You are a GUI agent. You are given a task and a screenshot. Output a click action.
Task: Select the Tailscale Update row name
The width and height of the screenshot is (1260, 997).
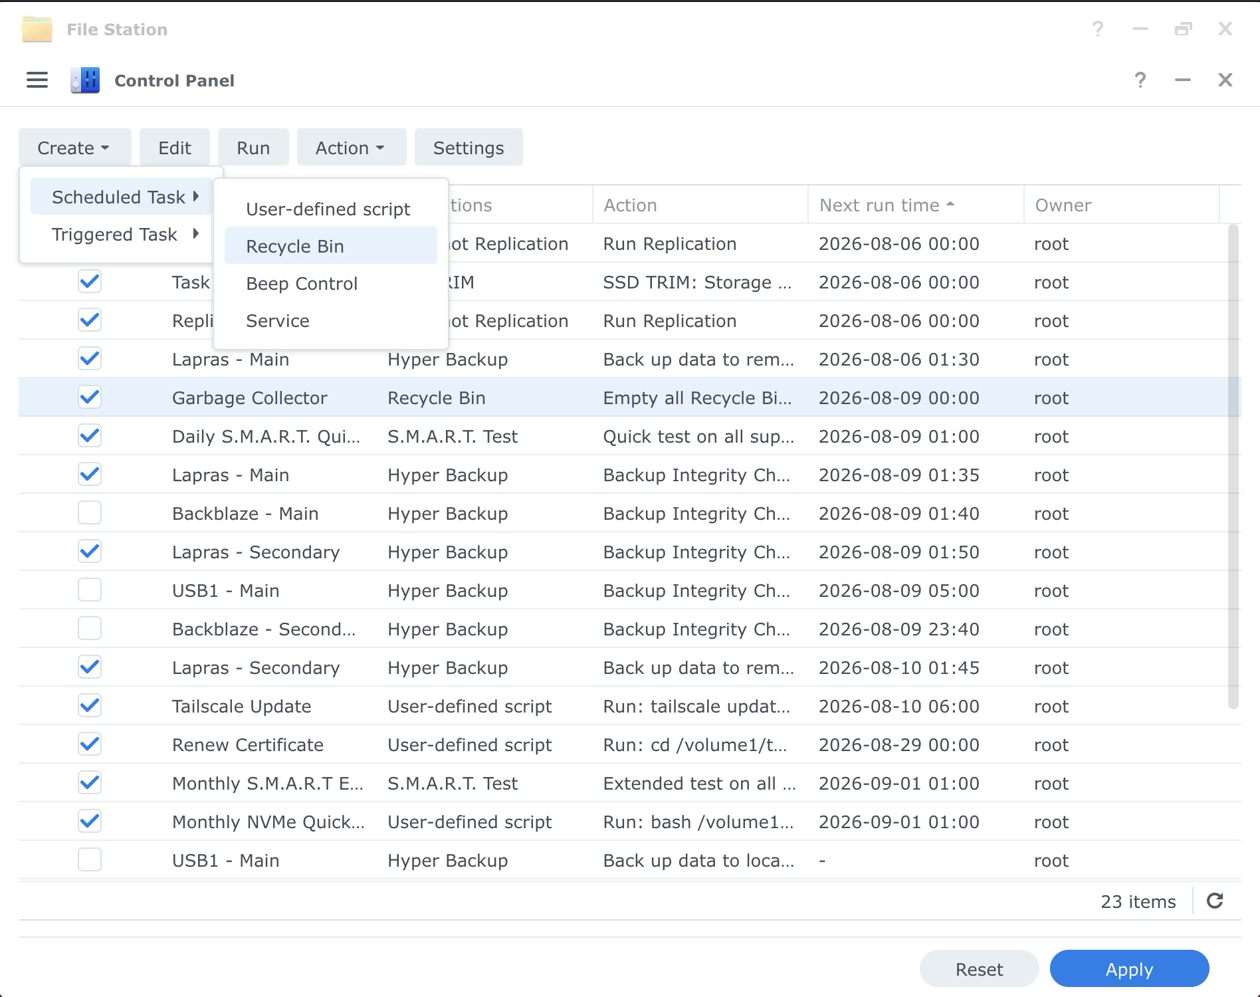point(241,706)
